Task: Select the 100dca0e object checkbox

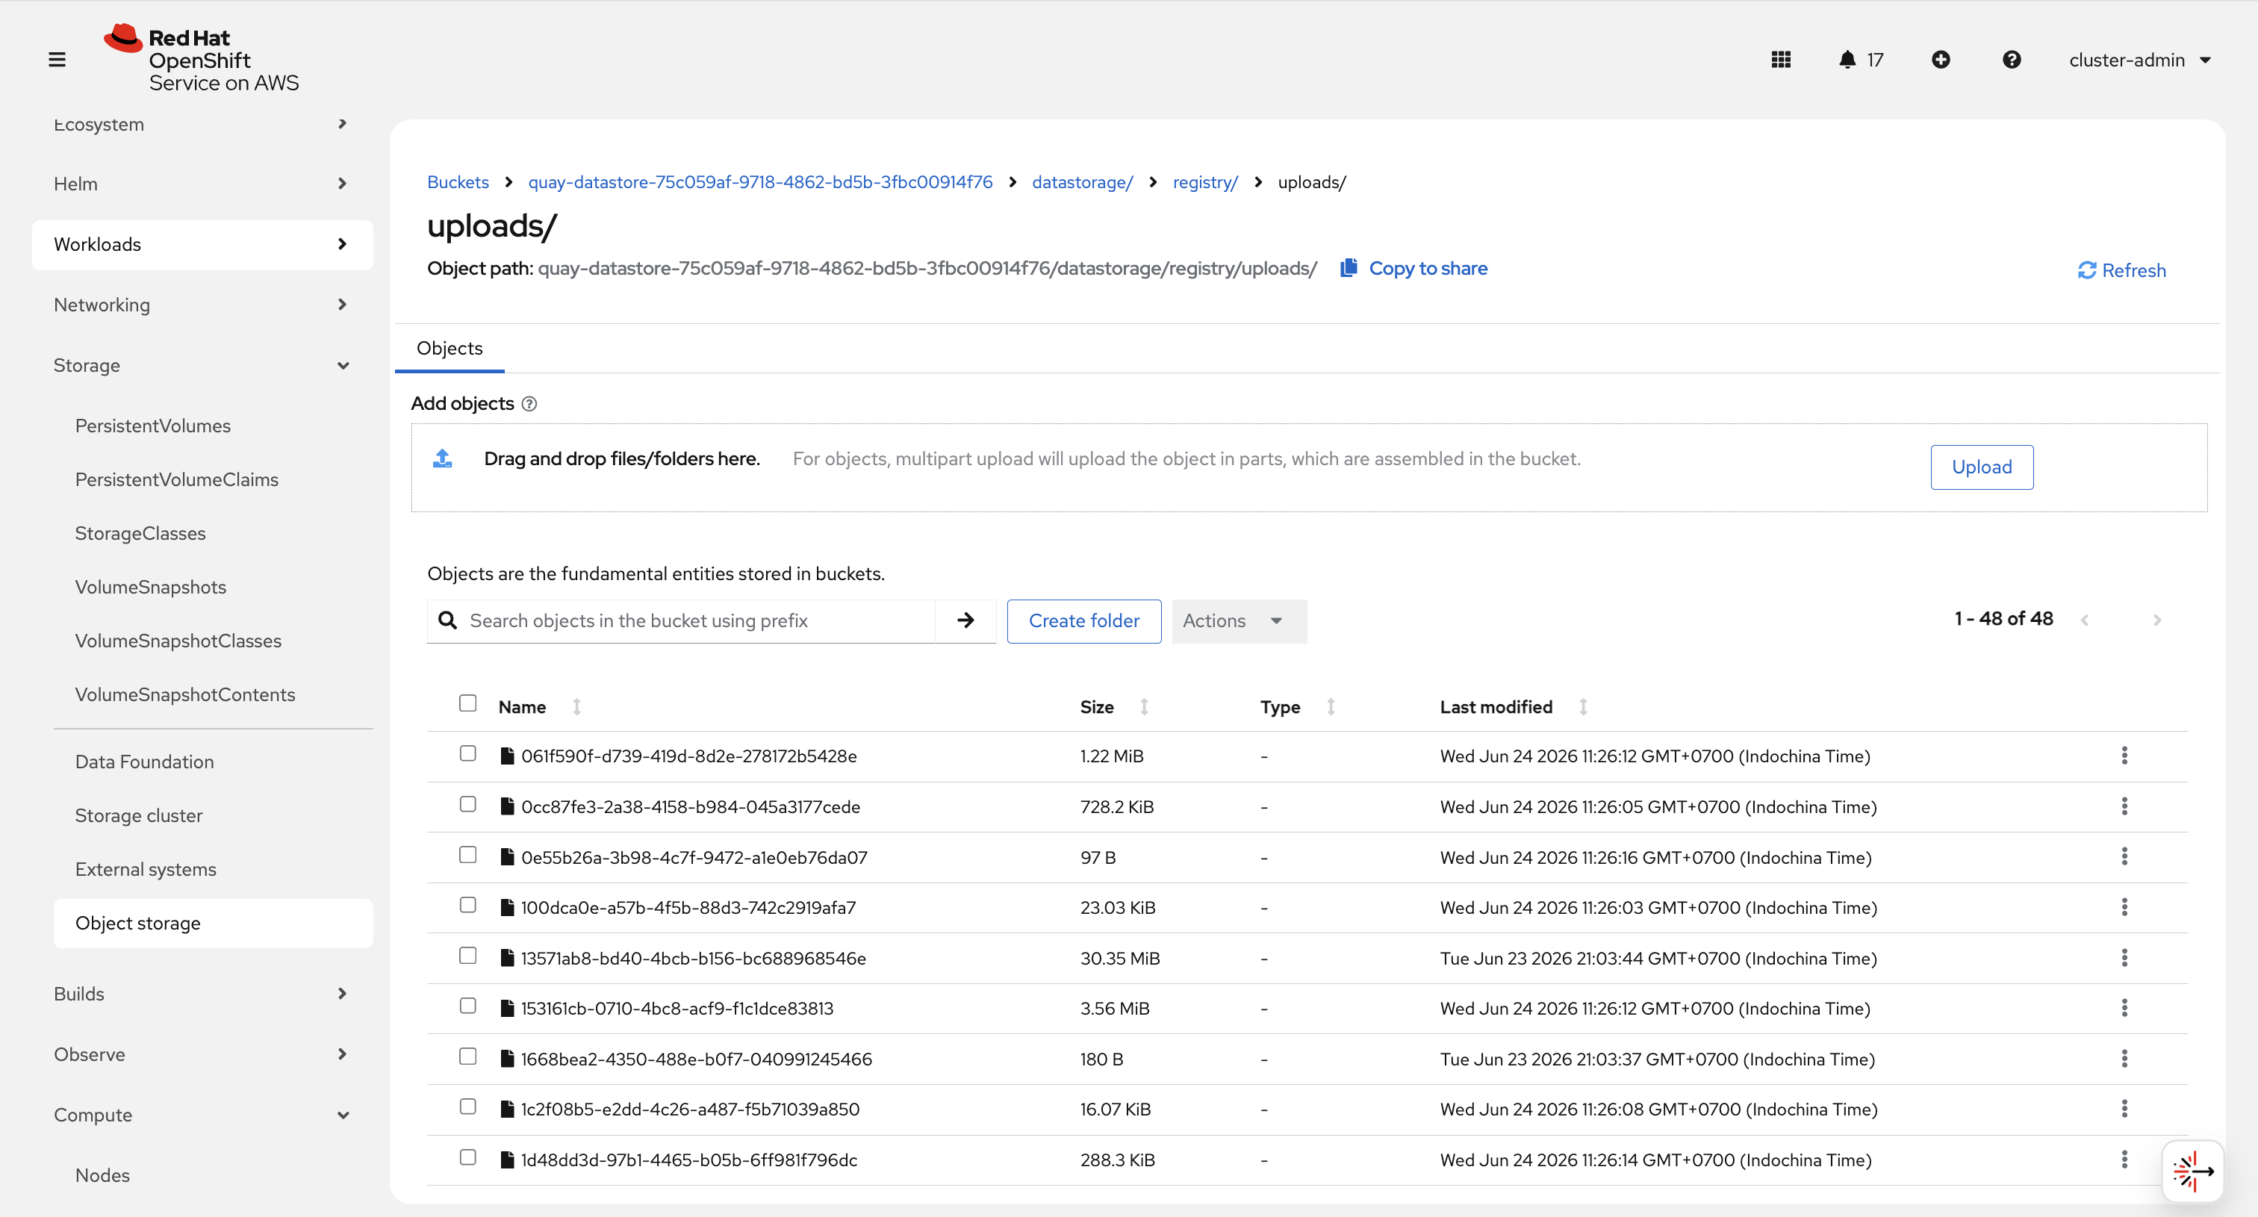Action: click(x=468, y=905)
